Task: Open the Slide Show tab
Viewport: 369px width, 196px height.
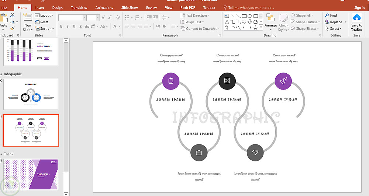Action: [x=129, y=7]
